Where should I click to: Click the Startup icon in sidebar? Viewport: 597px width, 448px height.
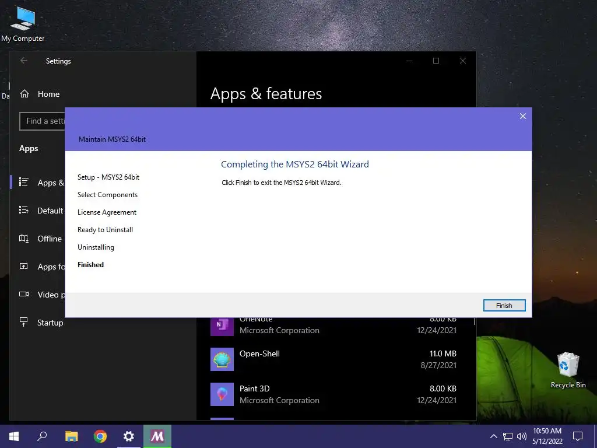23,322
